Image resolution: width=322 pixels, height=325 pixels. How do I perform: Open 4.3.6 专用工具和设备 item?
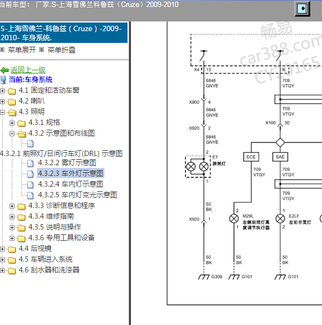point(62,238)
